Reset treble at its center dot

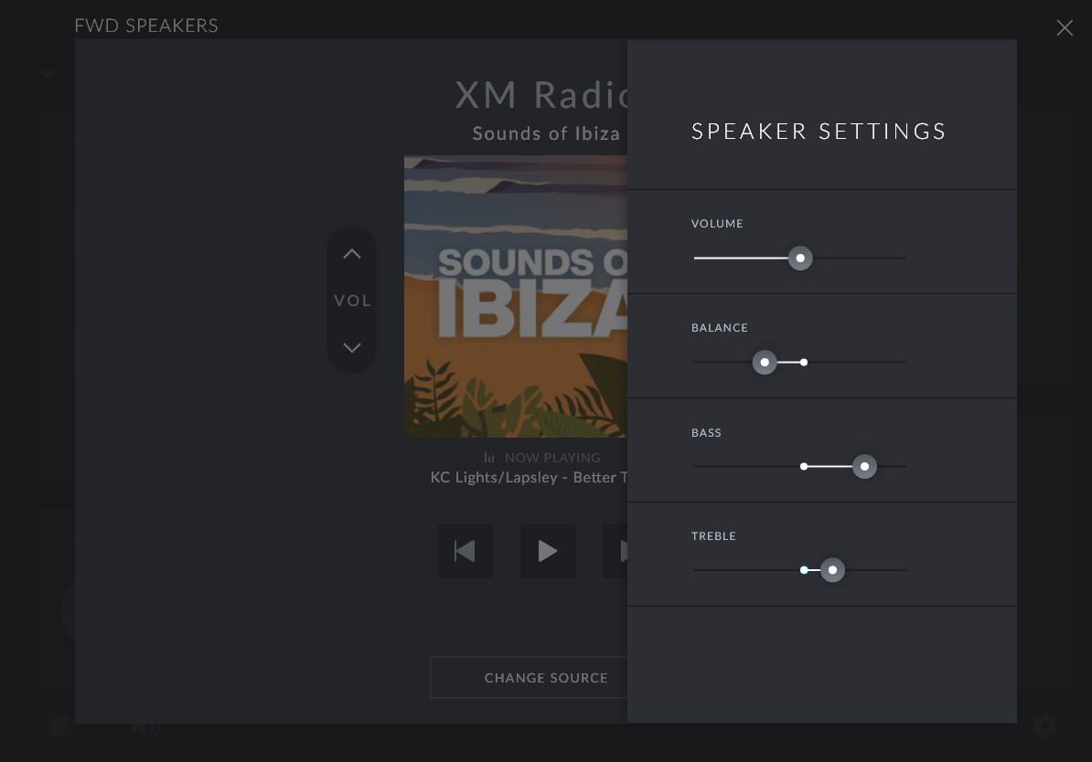[804, 570]
